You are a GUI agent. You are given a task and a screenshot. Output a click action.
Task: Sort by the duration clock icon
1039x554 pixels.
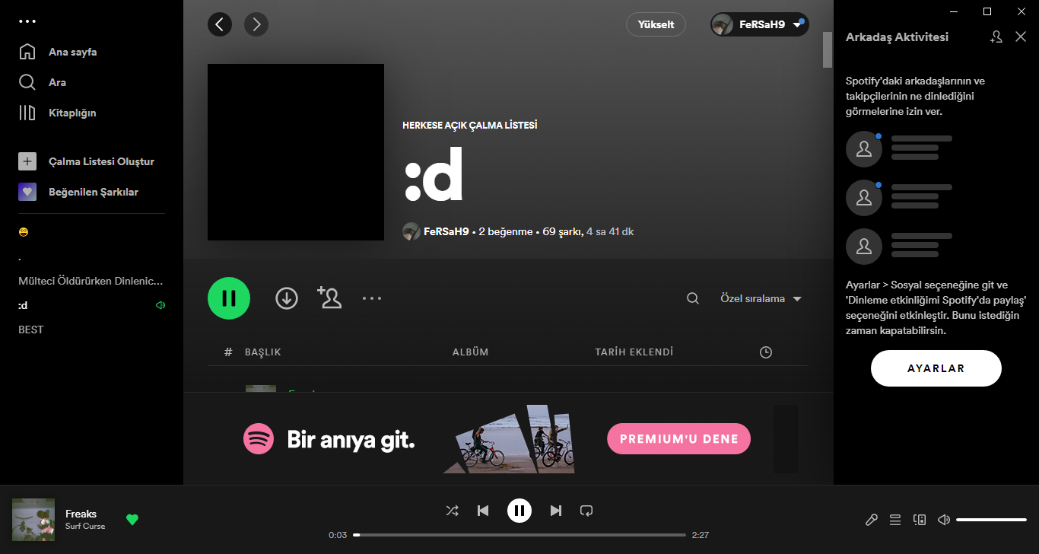[x=766, y=352]
